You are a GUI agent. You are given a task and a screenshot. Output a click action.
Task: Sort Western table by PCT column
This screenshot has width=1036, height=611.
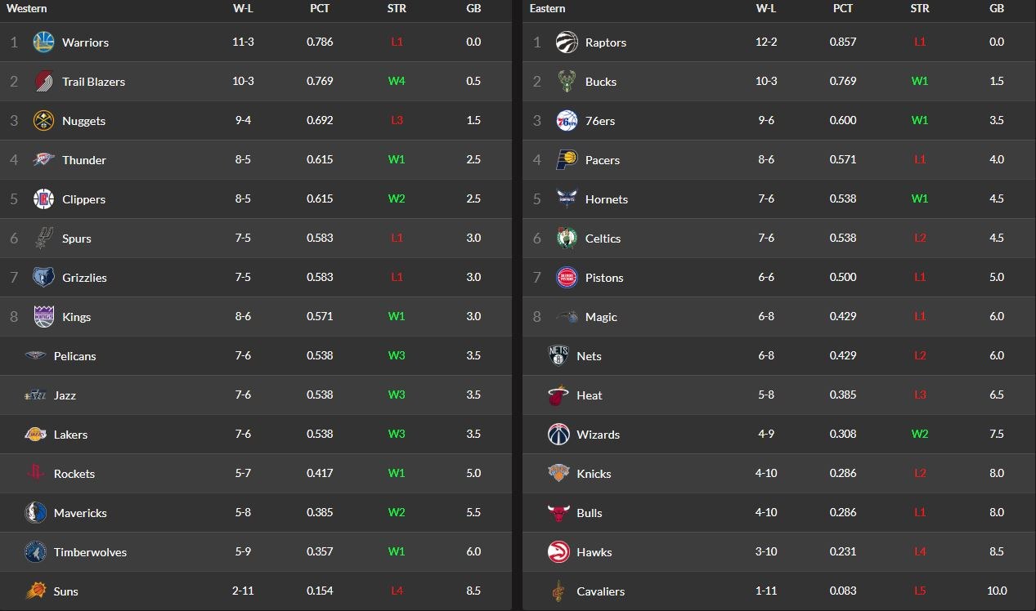[x=320, y=8]
